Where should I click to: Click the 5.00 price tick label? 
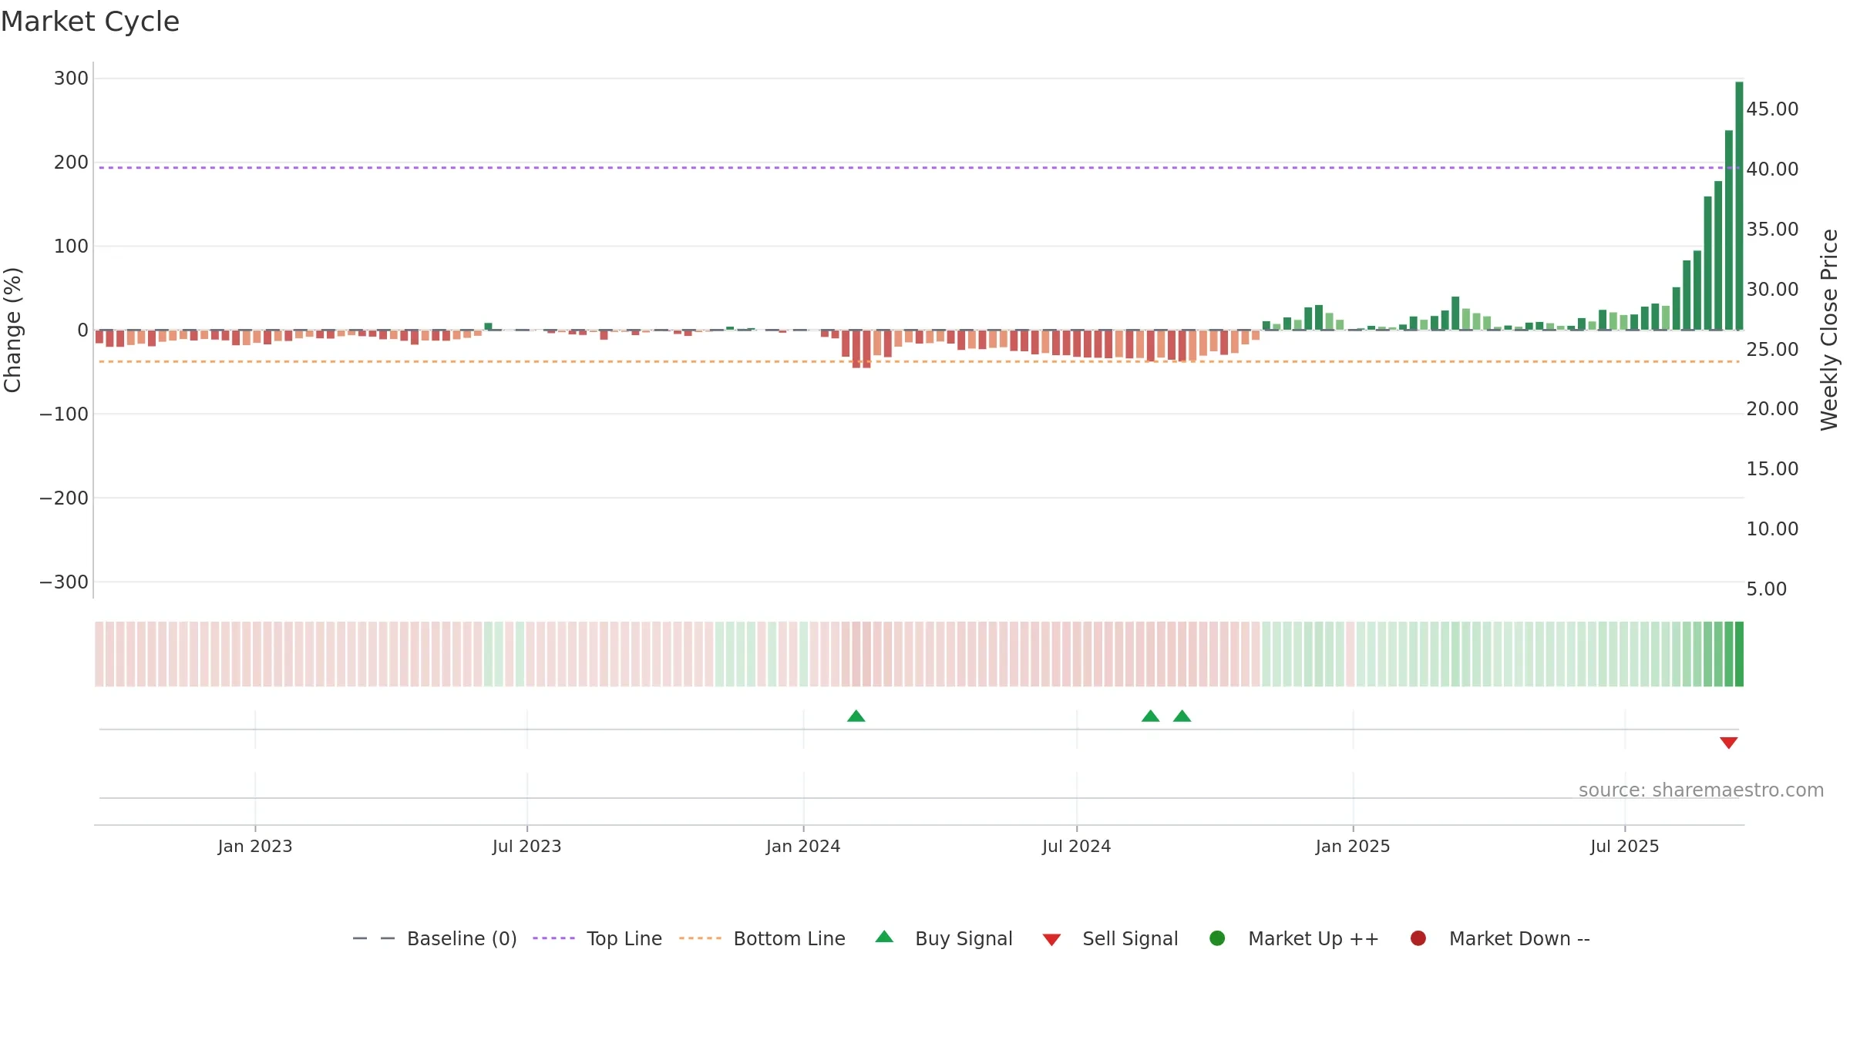point(1766,589)
